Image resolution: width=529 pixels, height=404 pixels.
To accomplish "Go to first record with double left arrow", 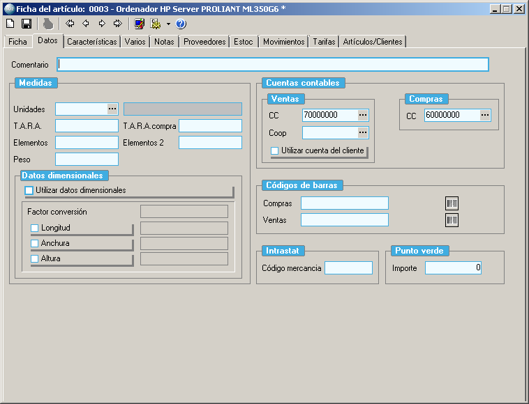I will coord(70,24).
